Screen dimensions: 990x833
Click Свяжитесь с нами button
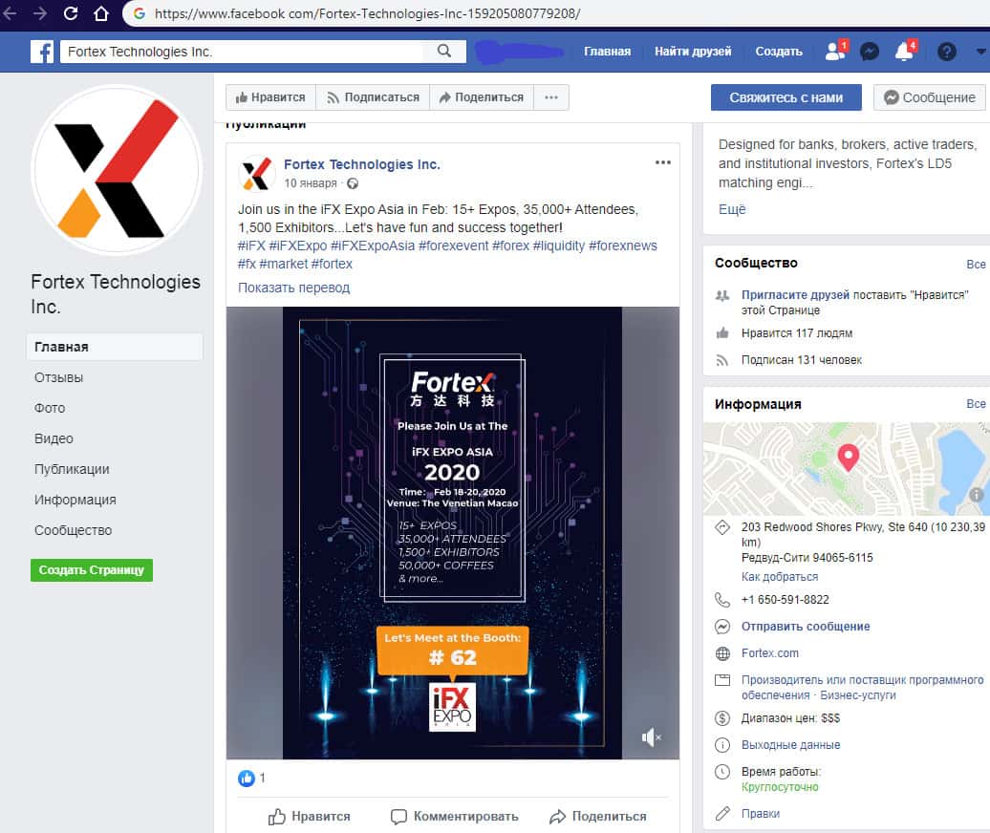[786, 97]
